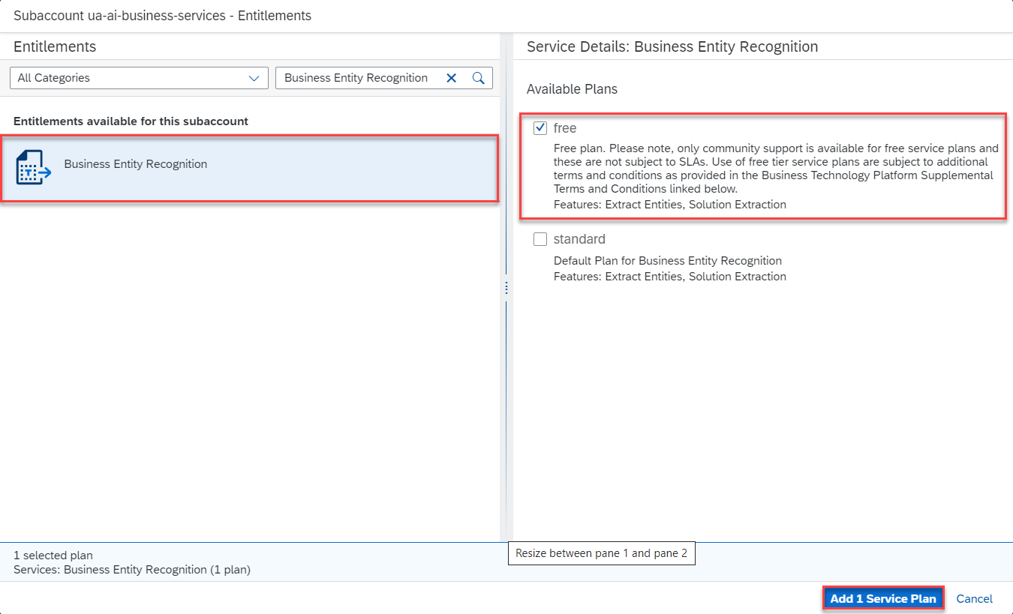Image resolution: width=1013 pixels, height=614 pixels.
Task: Click the 'Available Plans' heading
Action: click(x=572, y=89)
